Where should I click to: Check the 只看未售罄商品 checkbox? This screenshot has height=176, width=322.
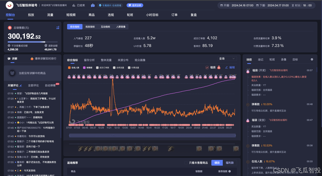(x=186, y=163)
